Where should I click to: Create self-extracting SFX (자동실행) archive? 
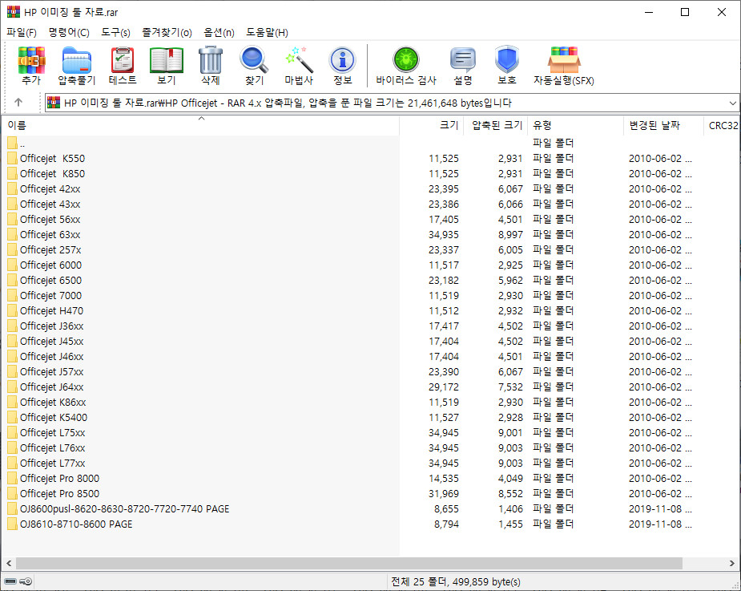(x=564, y=65)
